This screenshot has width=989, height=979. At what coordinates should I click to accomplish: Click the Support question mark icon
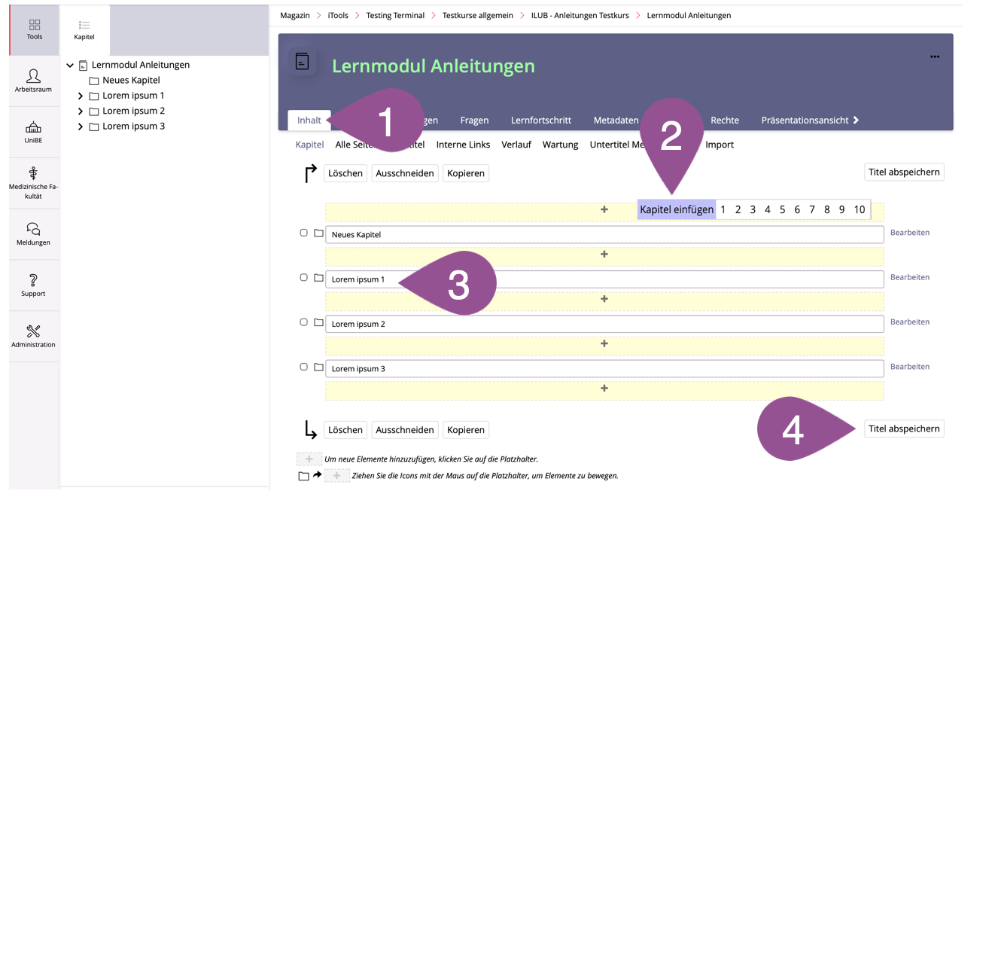(x=33, y=281)
